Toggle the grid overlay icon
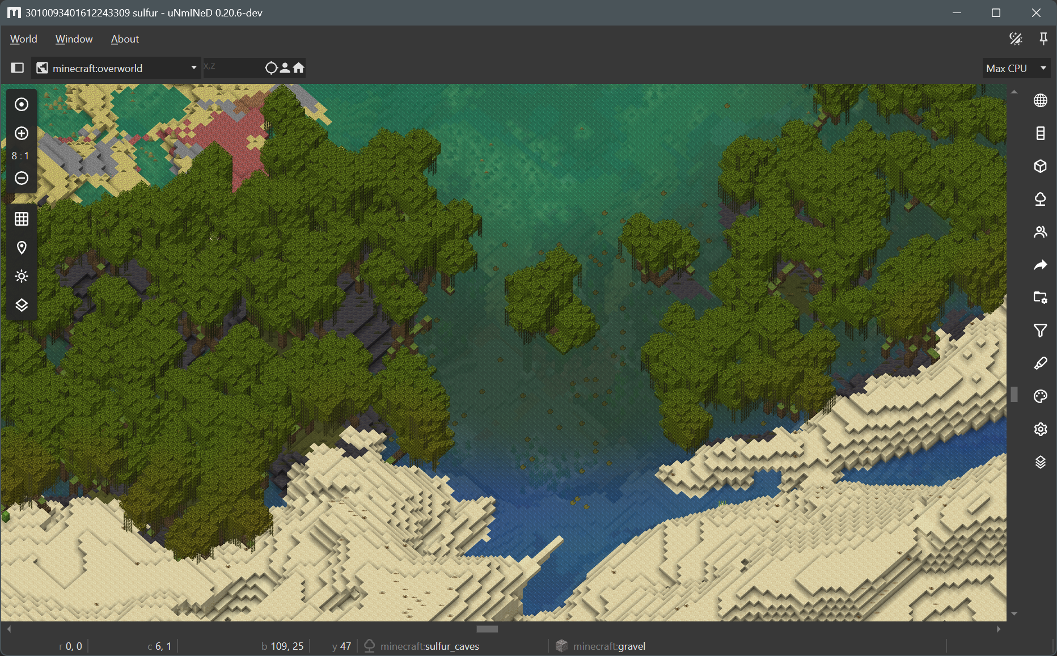This screenshot has height=656, width=1057. tap(22, 219)
